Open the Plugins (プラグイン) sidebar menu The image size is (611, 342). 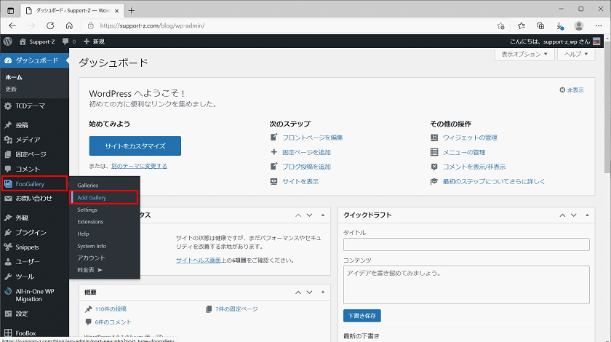point(31,232)
